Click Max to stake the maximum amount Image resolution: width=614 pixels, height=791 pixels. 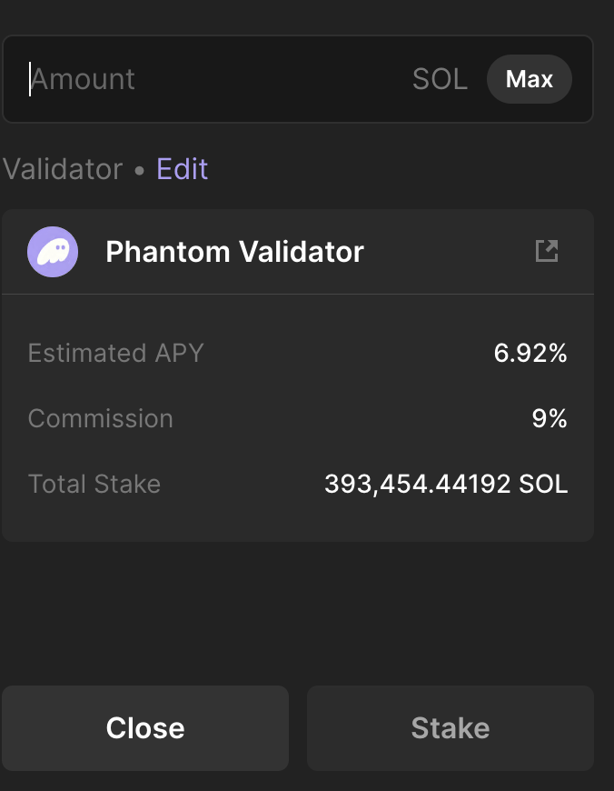[530, 79]
